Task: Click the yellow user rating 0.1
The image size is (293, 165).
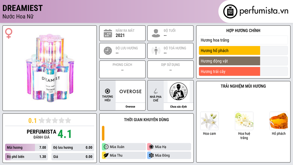Action: coord(33,121)
